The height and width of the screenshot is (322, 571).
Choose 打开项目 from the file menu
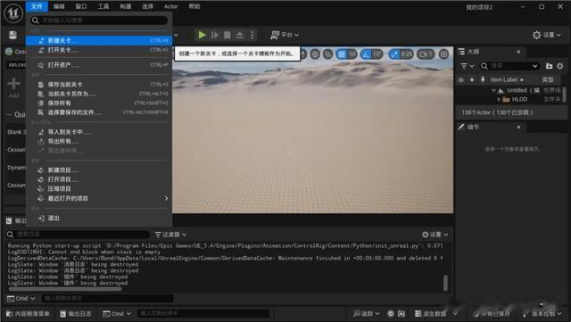coord(99,179)
